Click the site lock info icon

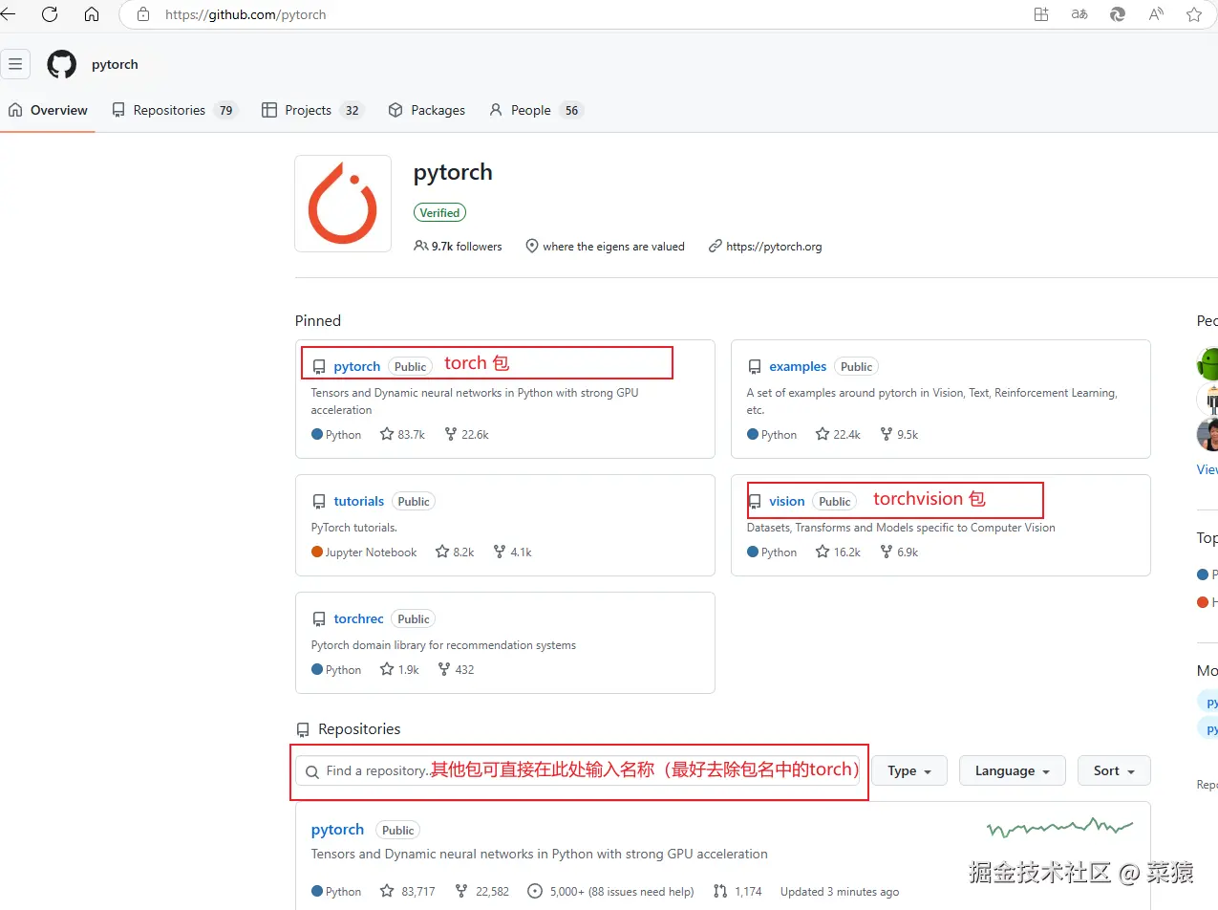click(144, 14)
